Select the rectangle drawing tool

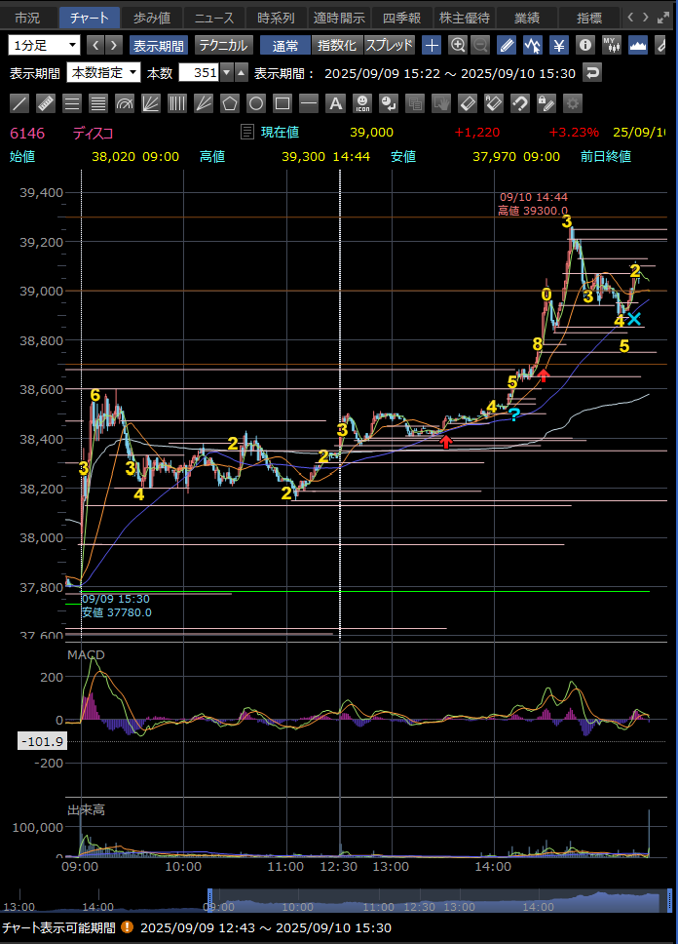click(x=282, y=103)
